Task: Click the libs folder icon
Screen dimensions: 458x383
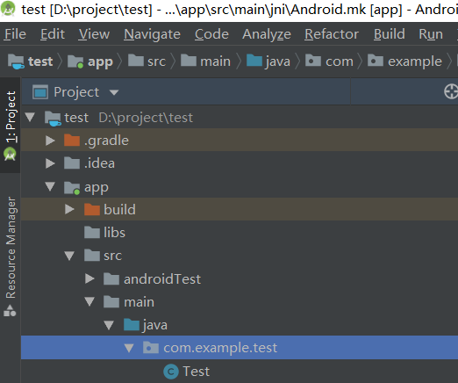Action: coord(92,233)
